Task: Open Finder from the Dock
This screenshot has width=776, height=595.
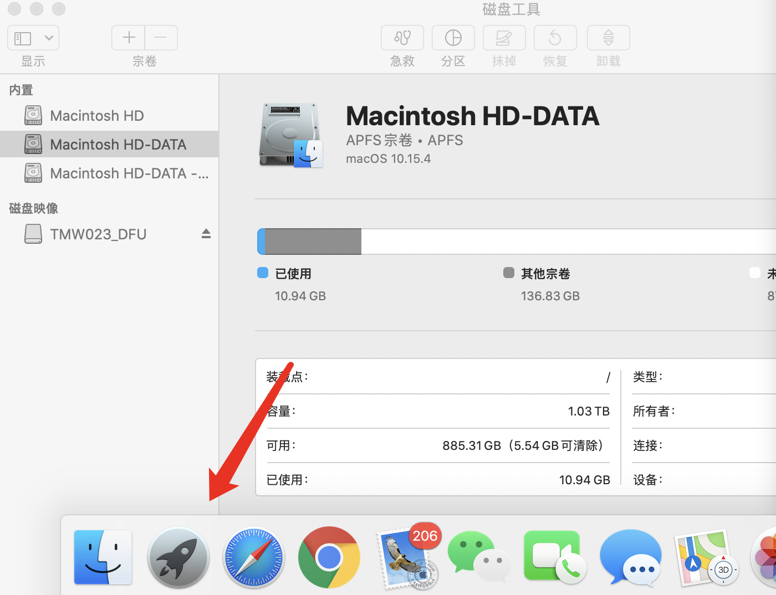Action: coord(103,557)
